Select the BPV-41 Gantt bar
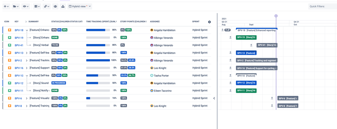Image resolution: width=337 pixels, height=129 pixels. (x=267, y=45)
